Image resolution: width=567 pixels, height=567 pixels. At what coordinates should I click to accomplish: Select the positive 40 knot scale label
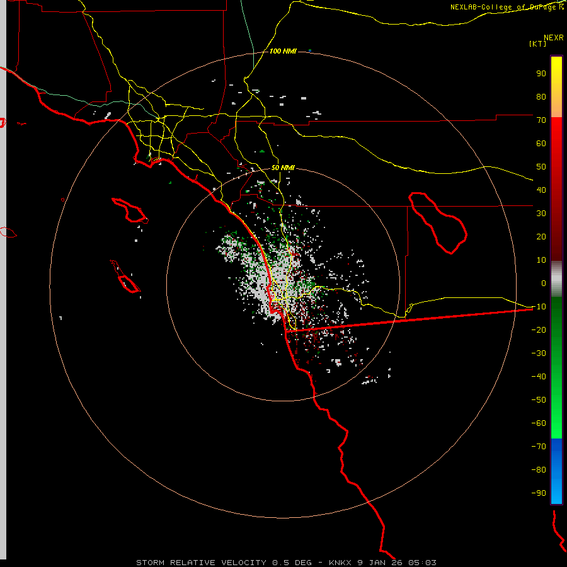pyautogui.click(x=541, y=190)
